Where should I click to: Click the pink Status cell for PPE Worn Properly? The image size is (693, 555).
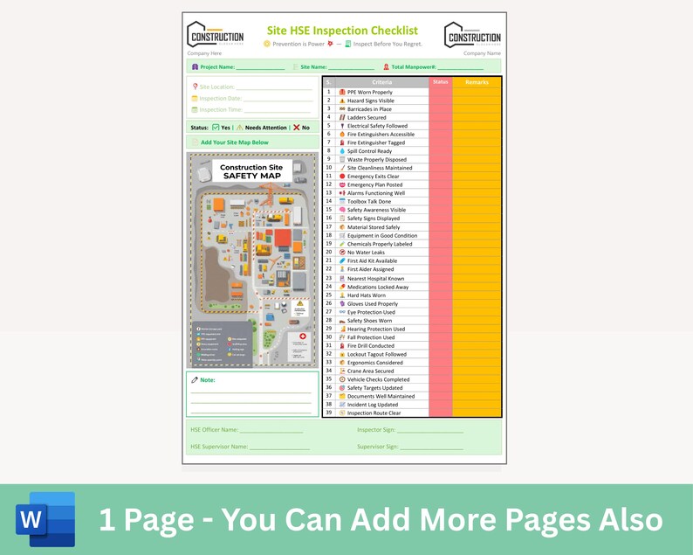tap(440, 92)
